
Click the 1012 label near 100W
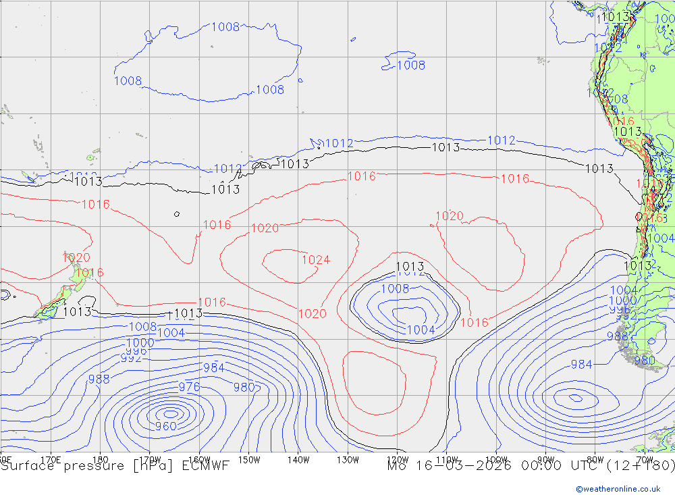(x=501, y=140)
